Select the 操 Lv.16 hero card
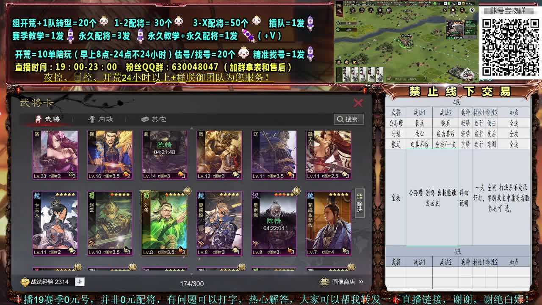 pyautogui.click(x=110, y=155)
